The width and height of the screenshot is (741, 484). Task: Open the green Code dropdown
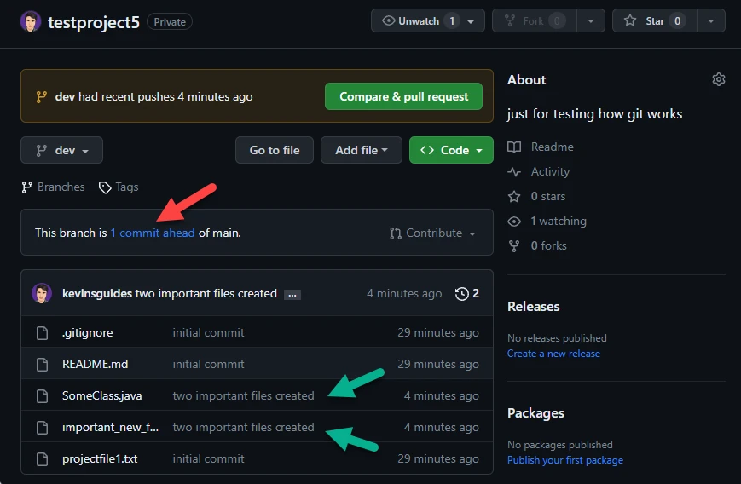point(451,150)
